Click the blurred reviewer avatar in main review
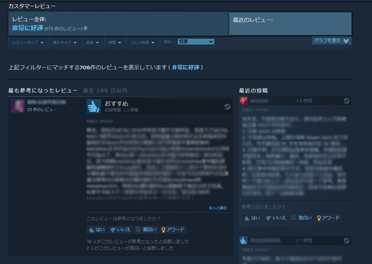 (x=18, y=106)
